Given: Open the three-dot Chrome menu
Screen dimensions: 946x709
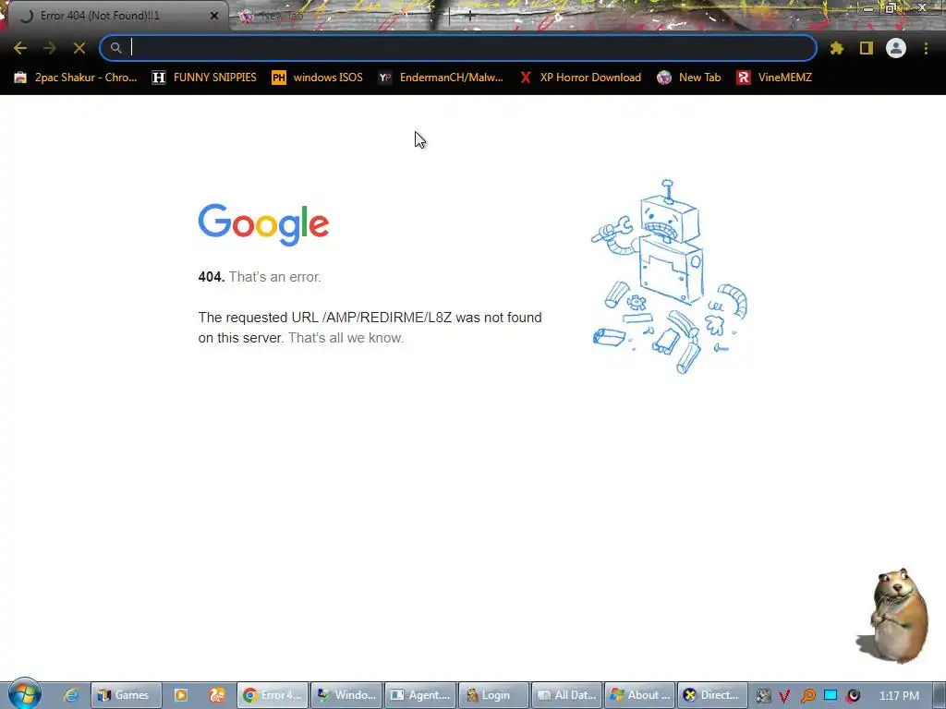Looking at the screenshot, I should (x=926, y=48).
